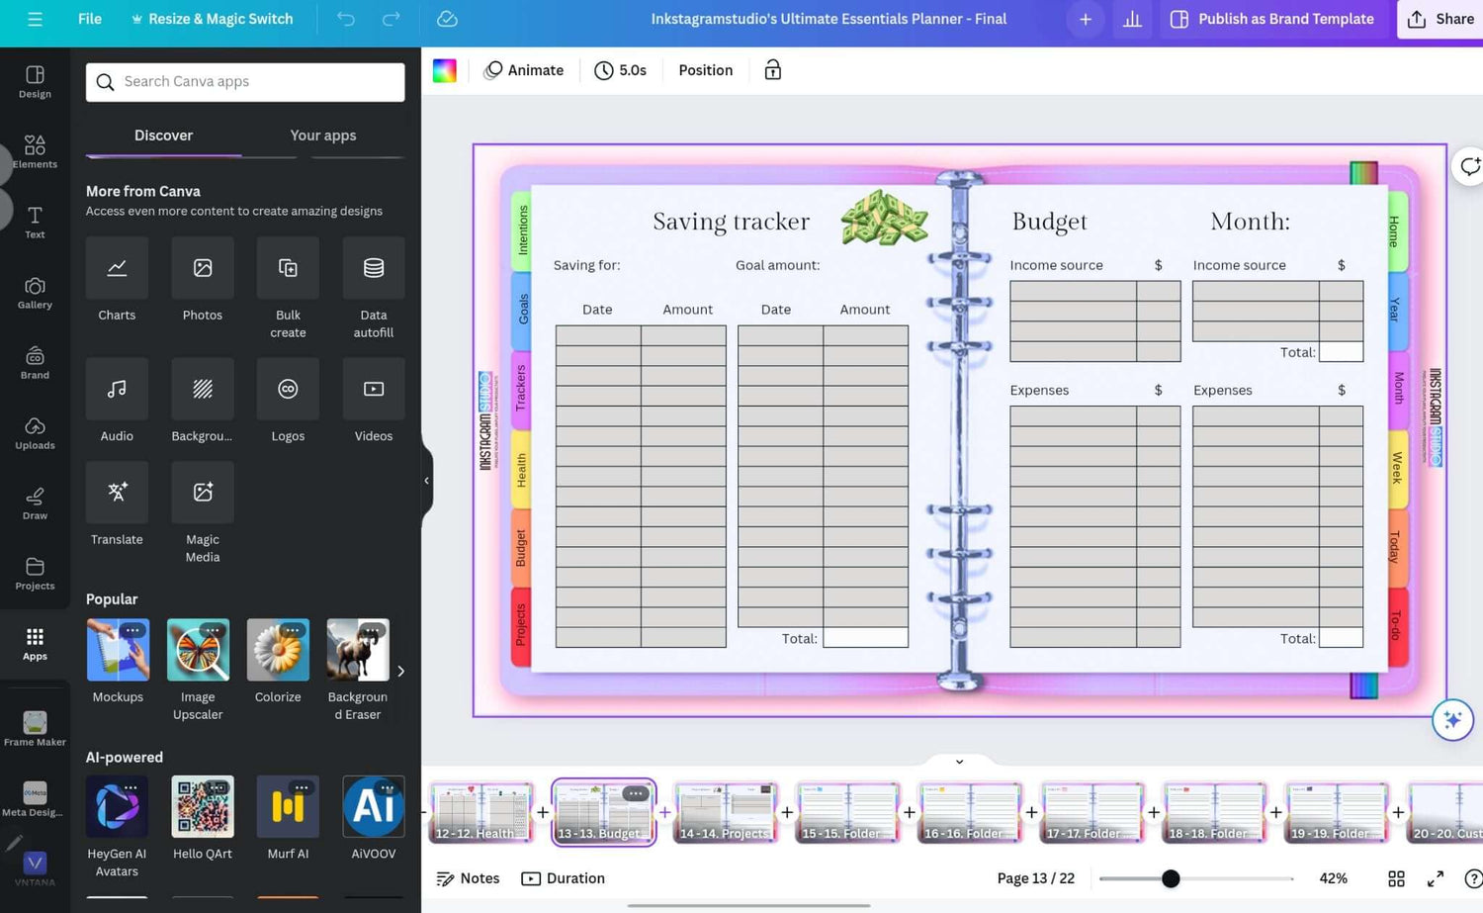Open grid view of all pages
This screenshot has height=913, width=1483.
[x=1395, y=878]
